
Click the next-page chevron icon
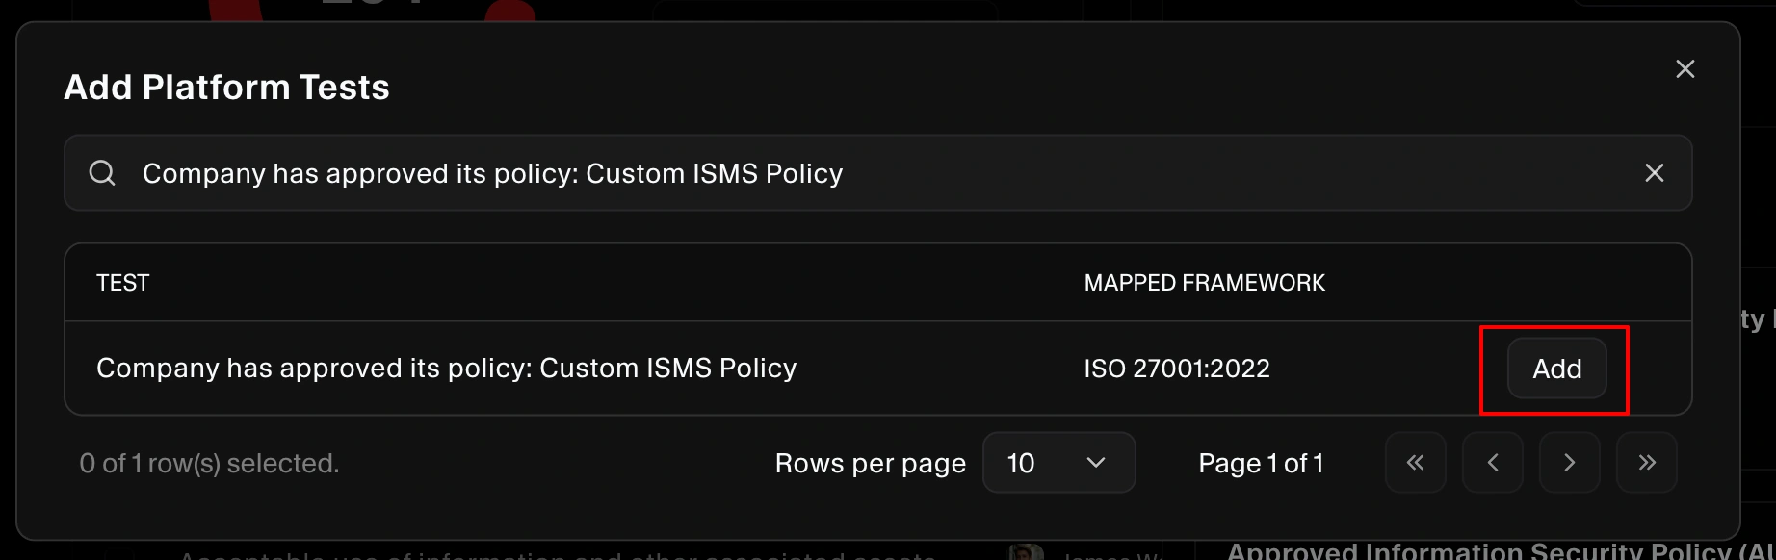1569,463
